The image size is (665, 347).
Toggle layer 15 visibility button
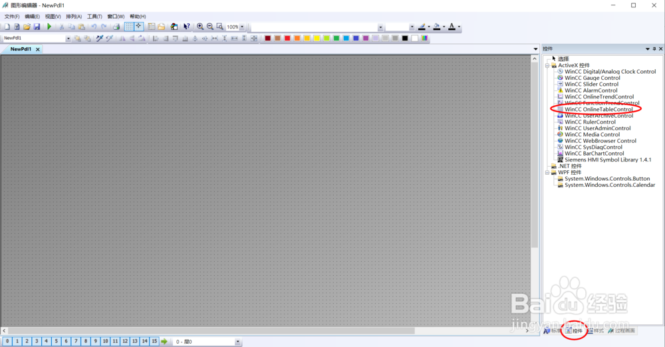pyautogui.click(x=154, y=341)
